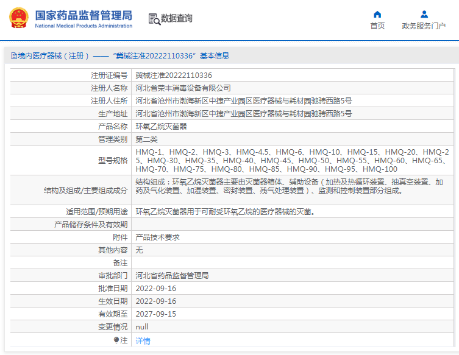Click the 结构及组成/主要组成成分 label

coord(85,191)
